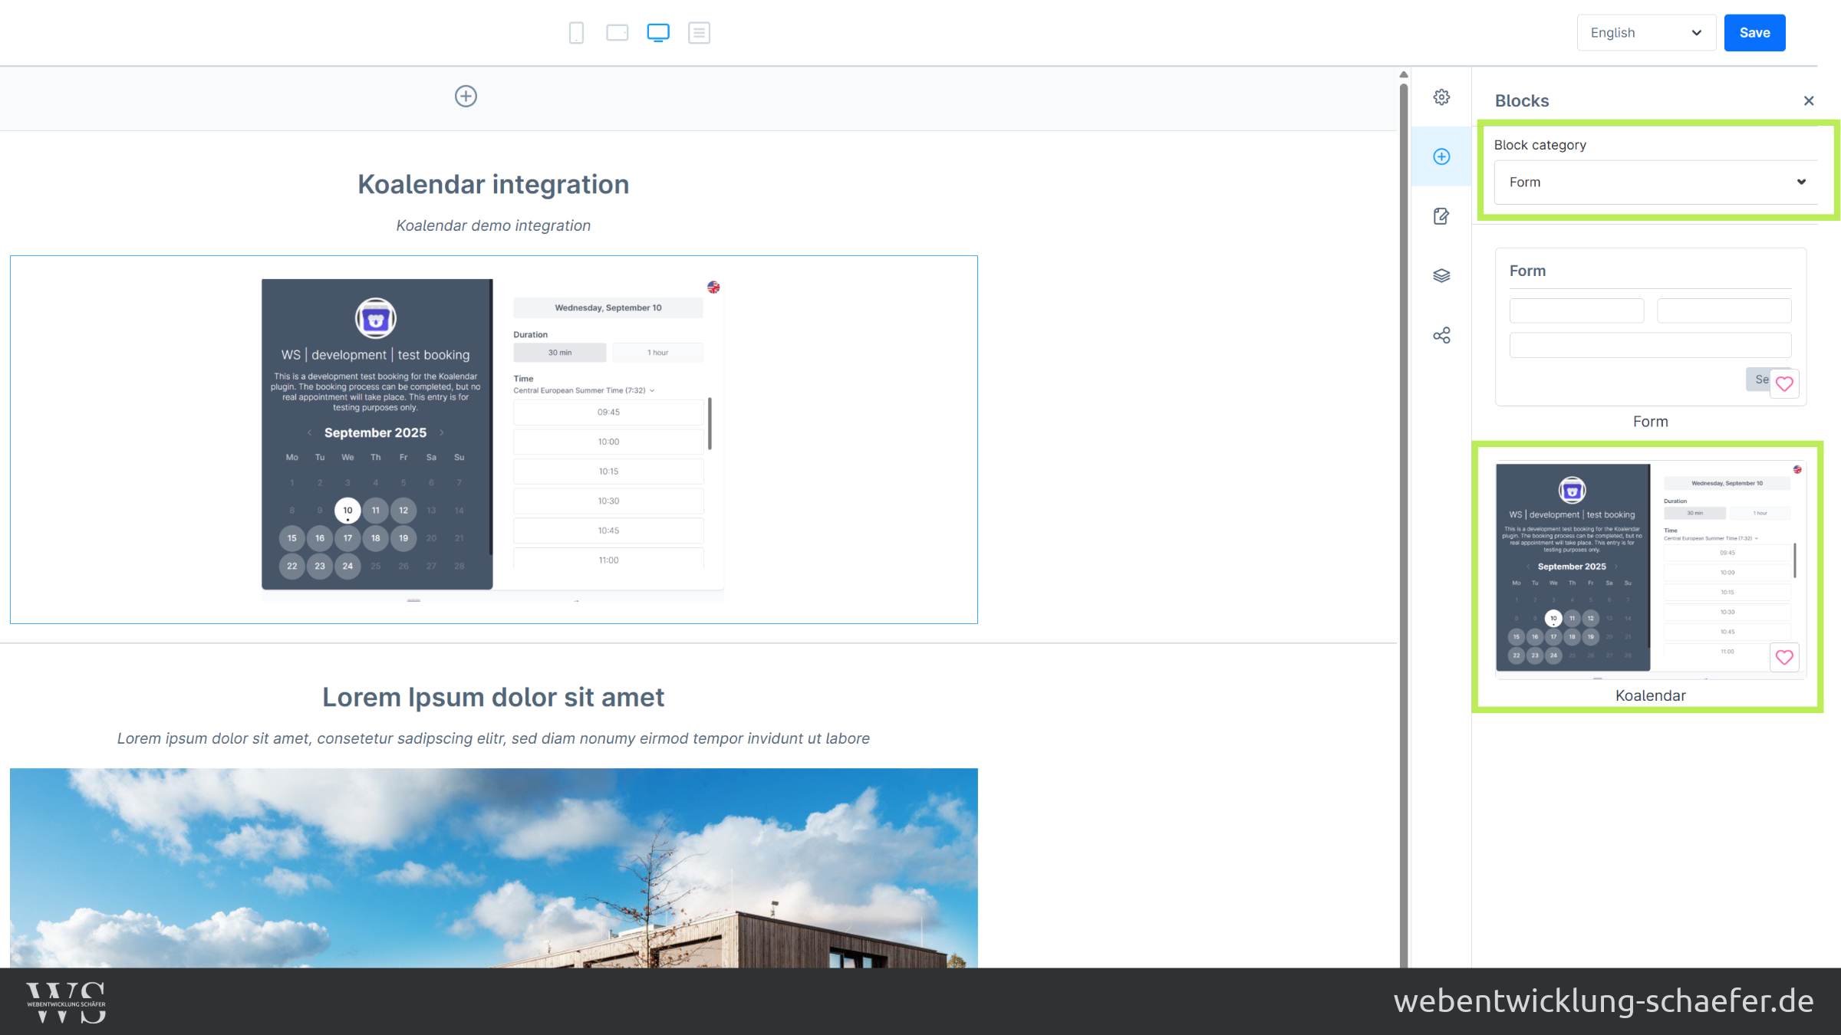Select the 1 hour duration option
Image resolution: width=1841 pixels, height=1035 pixels.
[x=657, y=353]
